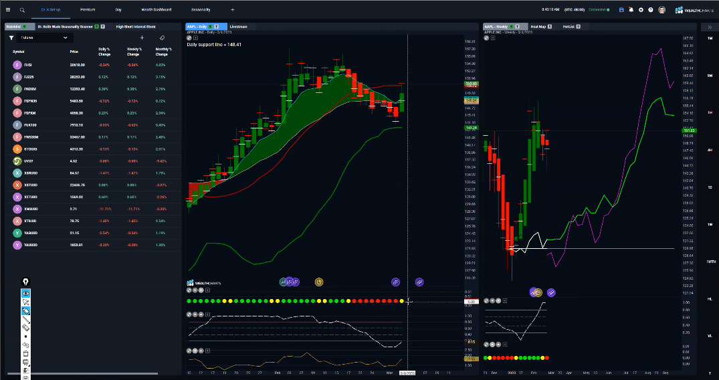Toggle drawings visibility with the eye icon
719x380 pixels.
click(x=25, y=293)
